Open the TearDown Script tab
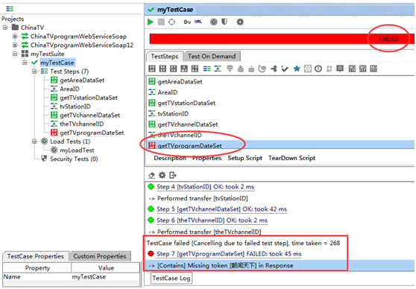The width and height of the screenshot is (416, 289). pyautogui.click(x=291, y=158)
